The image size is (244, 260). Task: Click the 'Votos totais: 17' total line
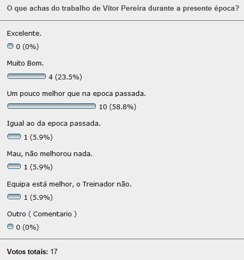pos(32,251)
